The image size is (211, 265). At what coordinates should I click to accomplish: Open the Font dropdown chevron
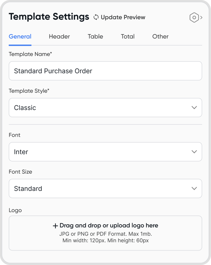194,152
